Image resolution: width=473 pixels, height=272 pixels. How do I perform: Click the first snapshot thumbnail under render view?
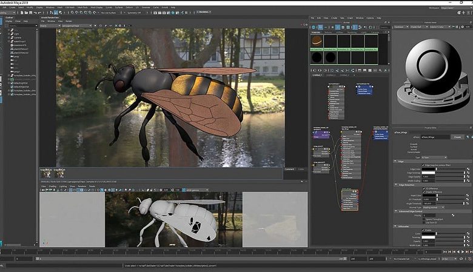(47, 173)
